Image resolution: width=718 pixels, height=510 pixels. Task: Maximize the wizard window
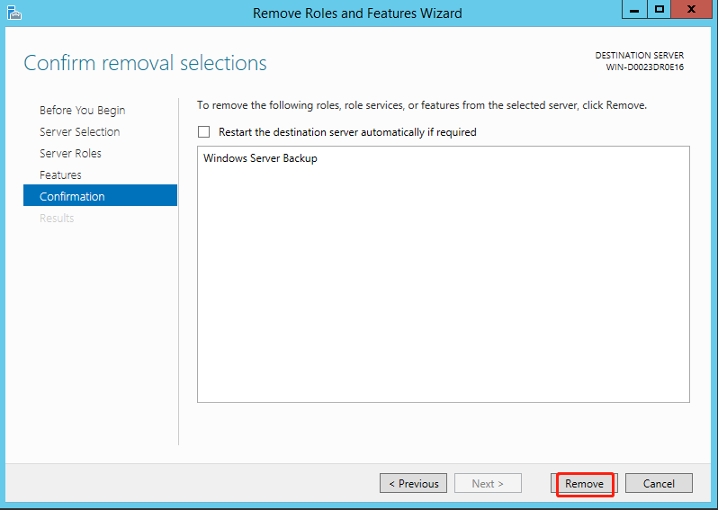click(659, 9)
